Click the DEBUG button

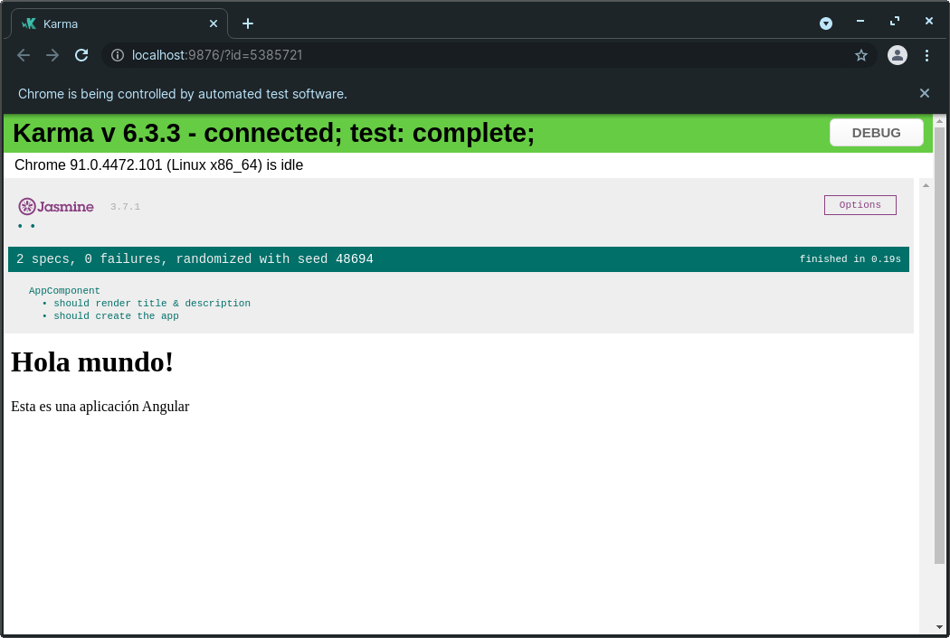click(876, 133)
